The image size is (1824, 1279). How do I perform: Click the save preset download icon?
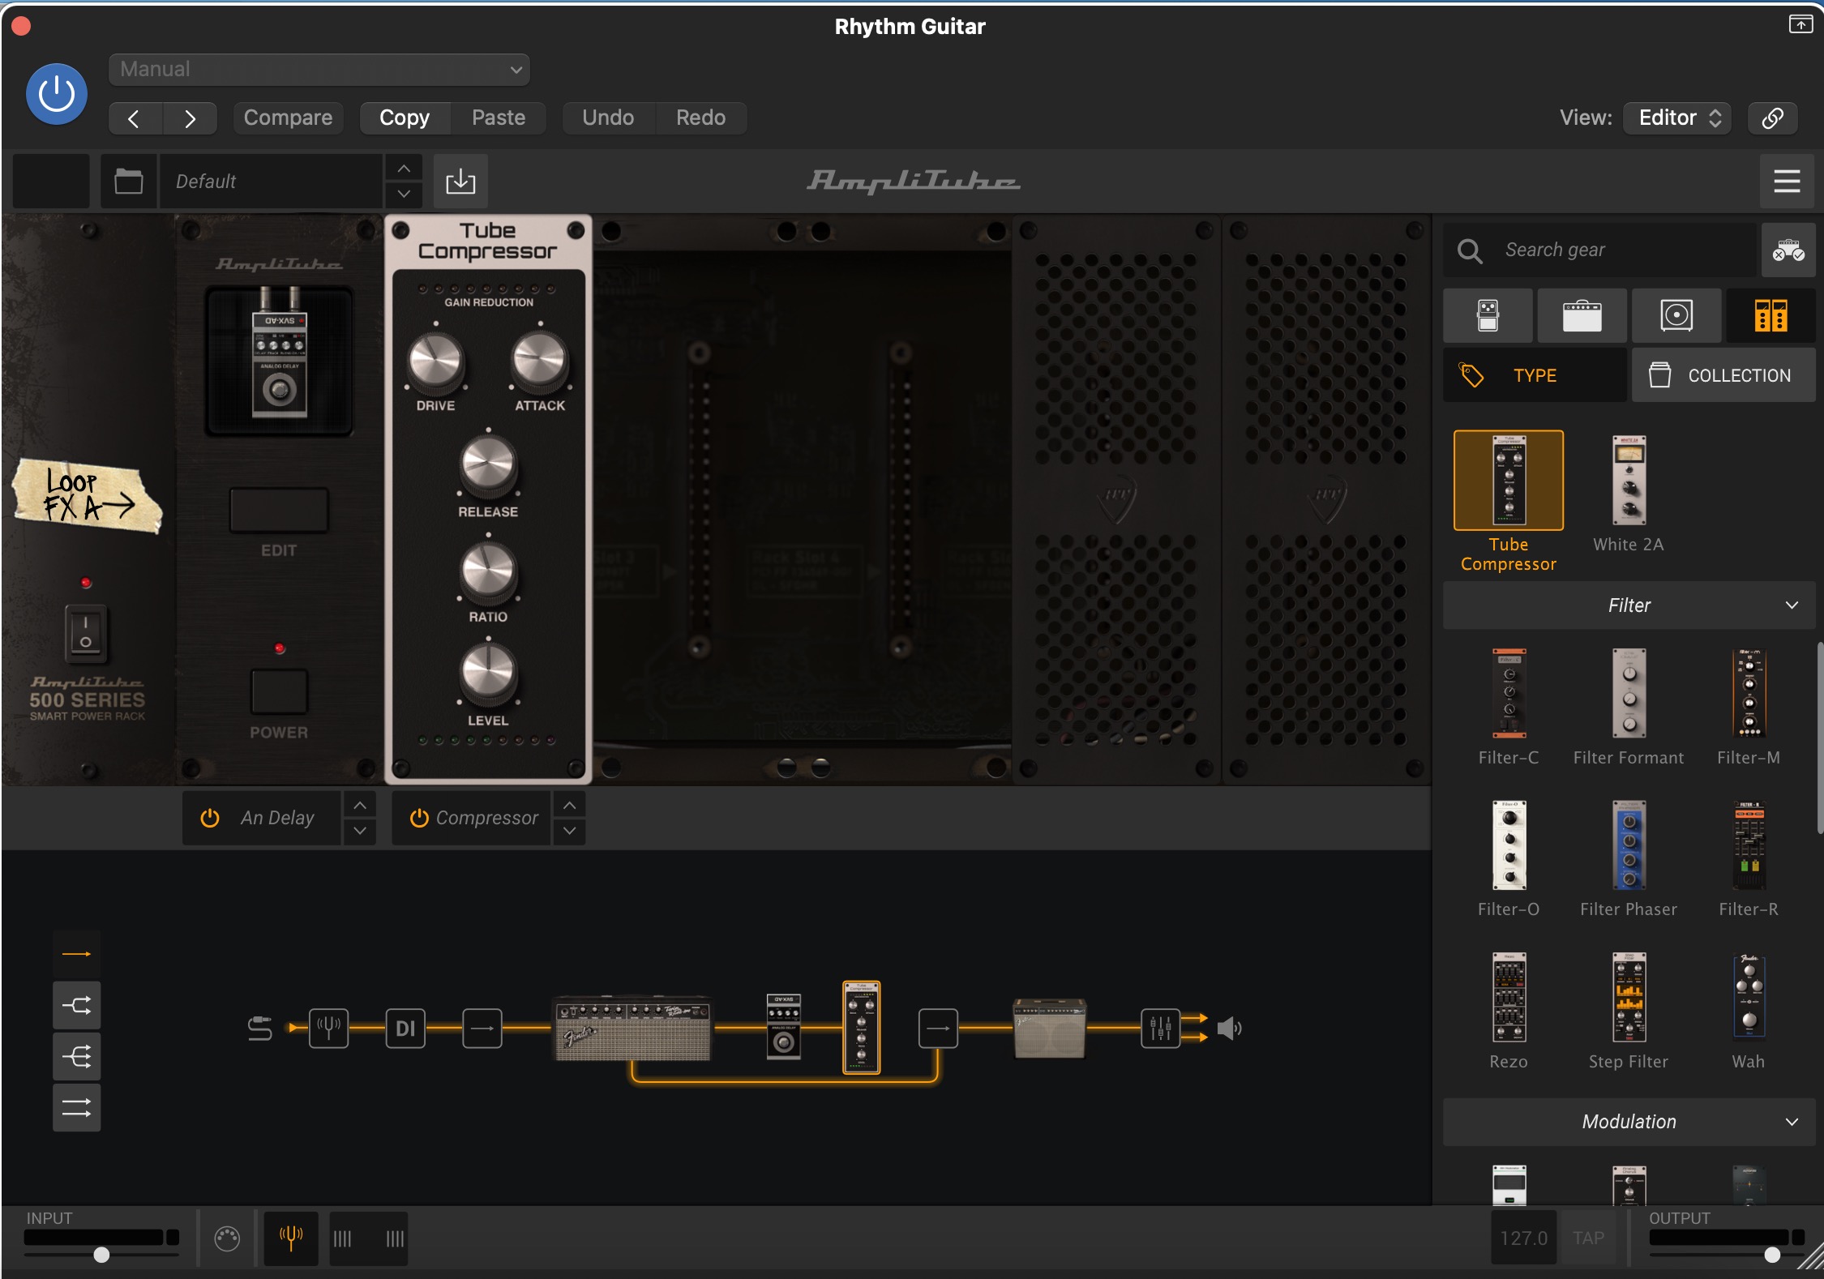(460, 181)
